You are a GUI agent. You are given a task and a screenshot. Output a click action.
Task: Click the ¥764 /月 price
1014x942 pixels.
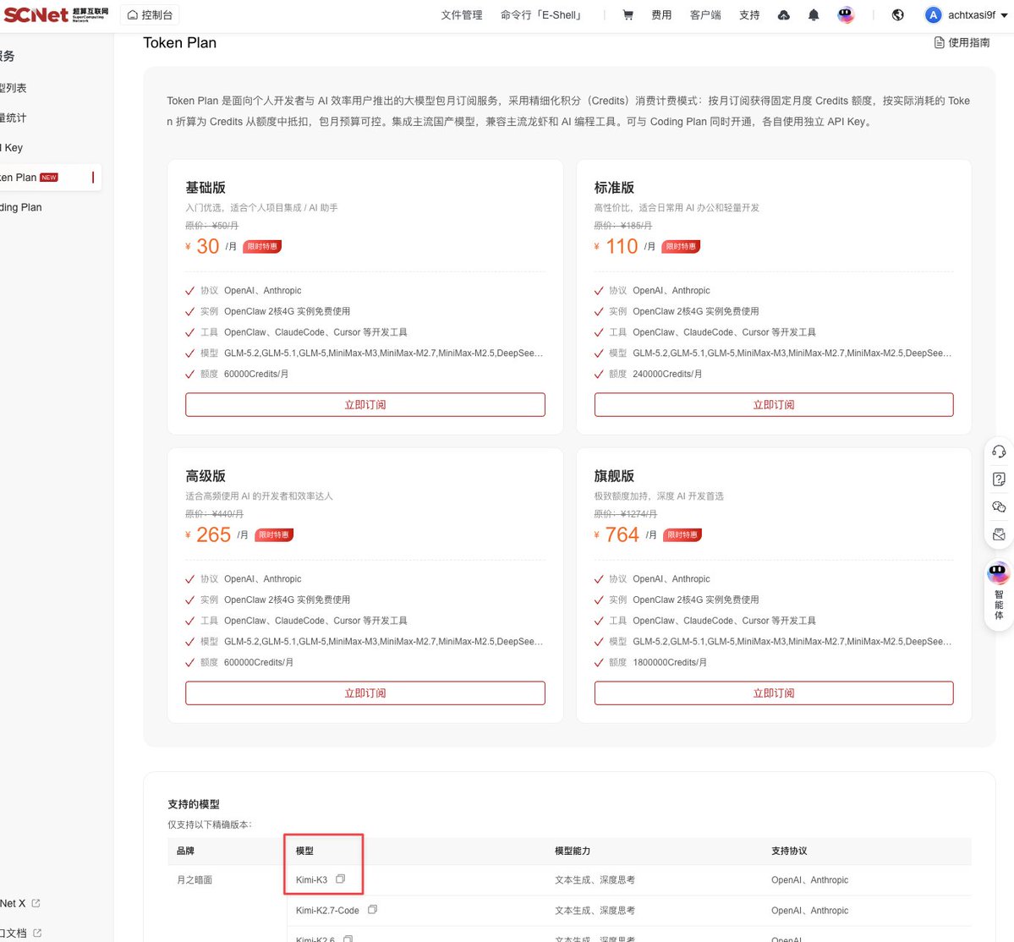[625, 534]
